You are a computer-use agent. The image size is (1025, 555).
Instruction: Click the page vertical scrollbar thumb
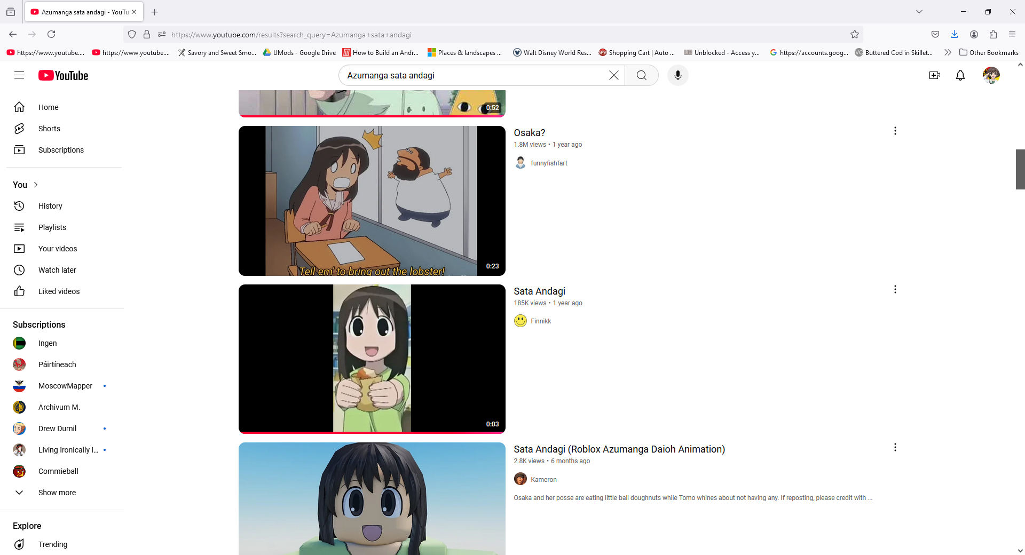(x=1020, y=169)
